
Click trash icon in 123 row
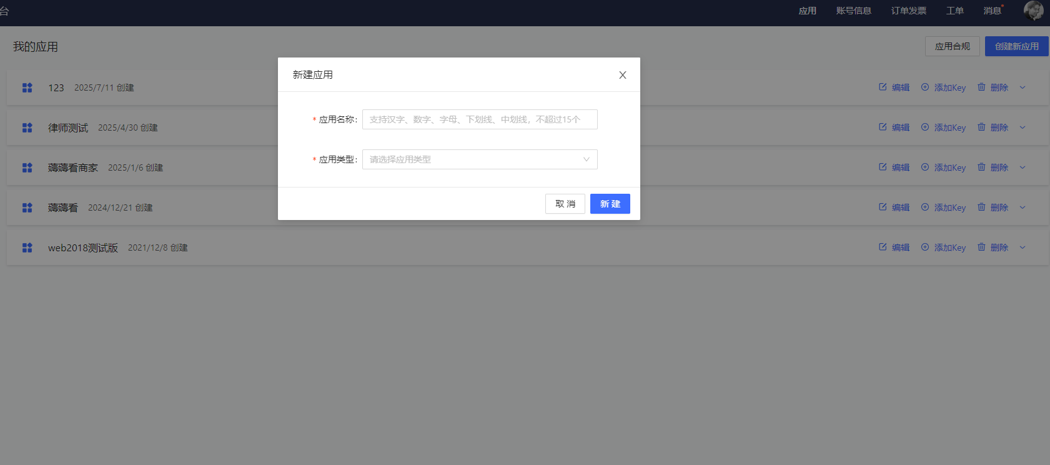[981, 87]
